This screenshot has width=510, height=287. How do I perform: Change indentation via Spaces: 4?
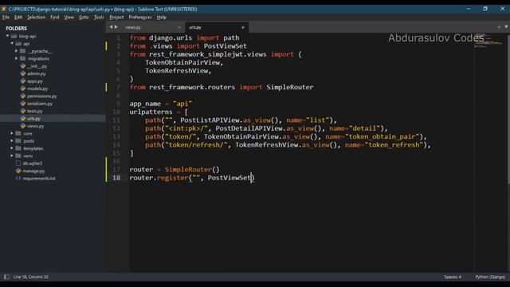(x=453, y=277)
